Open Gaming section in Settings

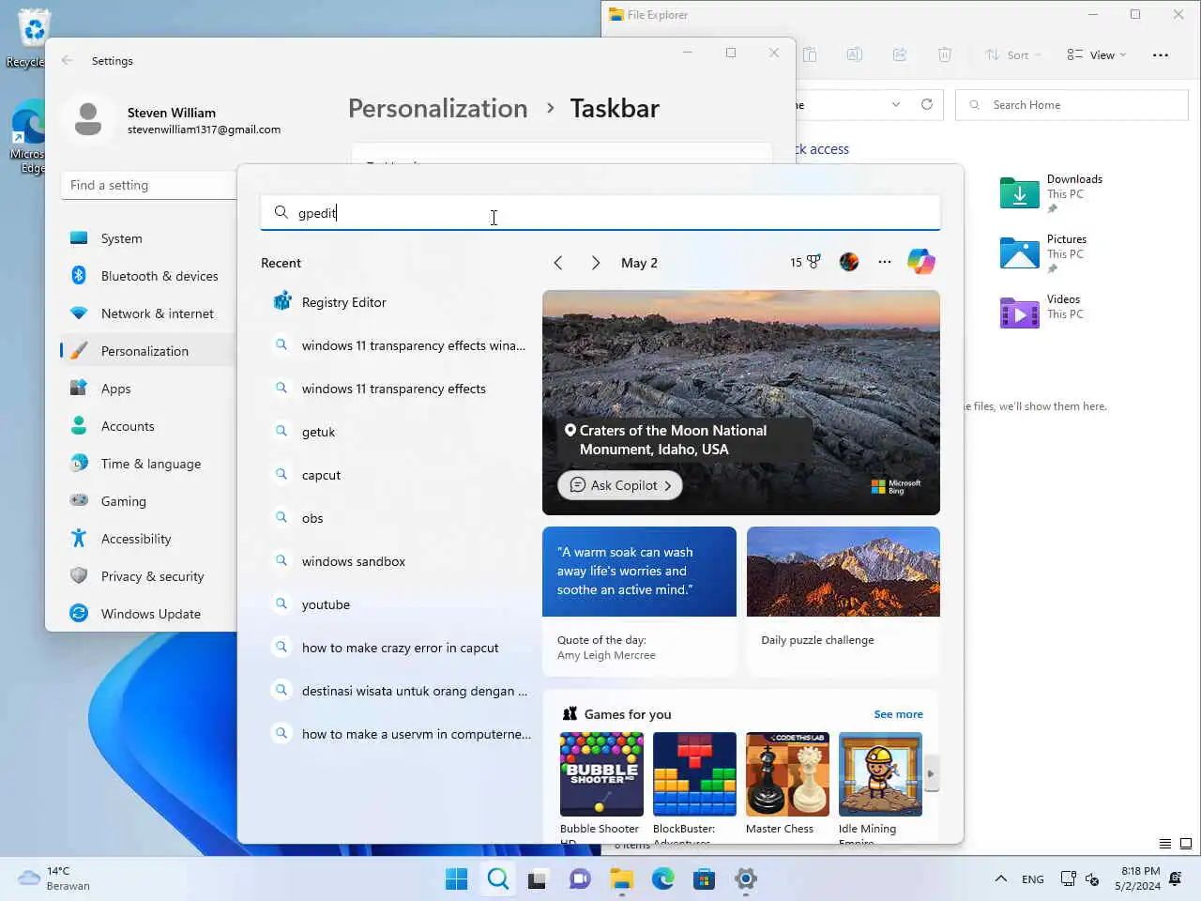(x=148, y=501)
